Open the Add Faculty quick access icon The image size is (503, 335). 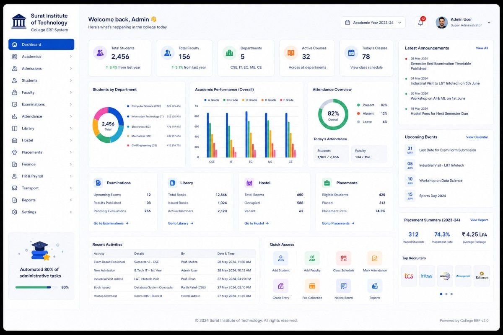312,258
